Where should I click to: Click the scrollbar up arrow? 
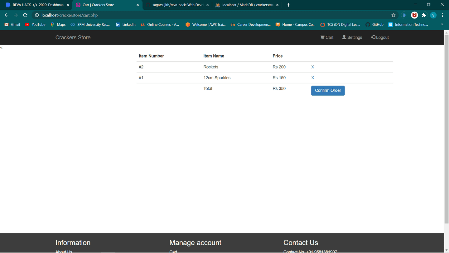point(447,32)
